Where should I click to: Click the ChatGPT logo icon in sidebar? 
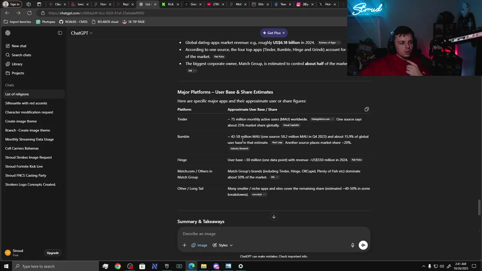(x=8, y=33)
